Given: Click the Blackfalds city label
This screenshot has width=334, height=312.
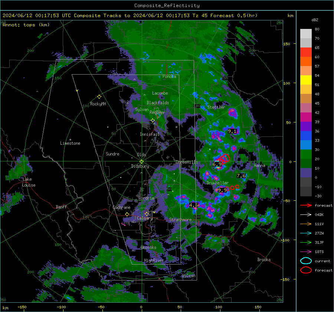Looking at the screenshot, I should tap(158, 103).
